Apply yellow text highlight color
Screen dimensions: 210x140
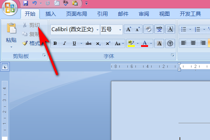(131, 43)
